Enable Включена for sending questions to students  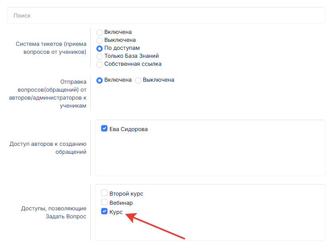[99, 80]
